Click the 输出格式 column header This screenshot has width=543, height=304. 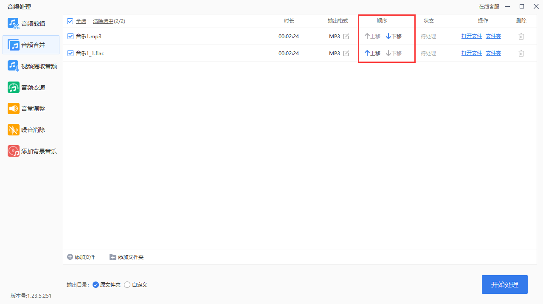338,21
